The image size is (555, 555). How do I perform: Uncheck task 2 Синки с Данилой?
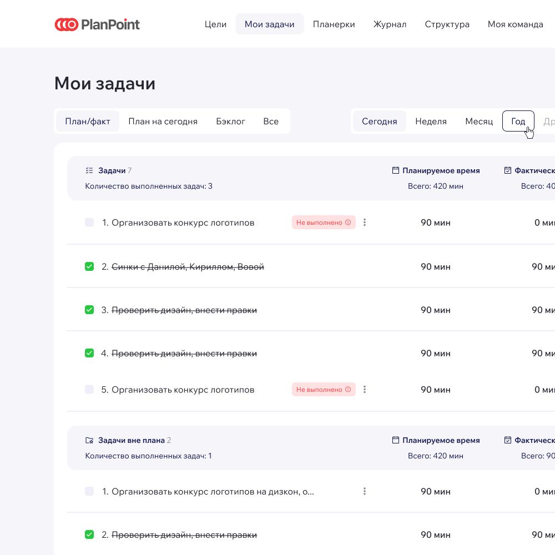point(89,266)
